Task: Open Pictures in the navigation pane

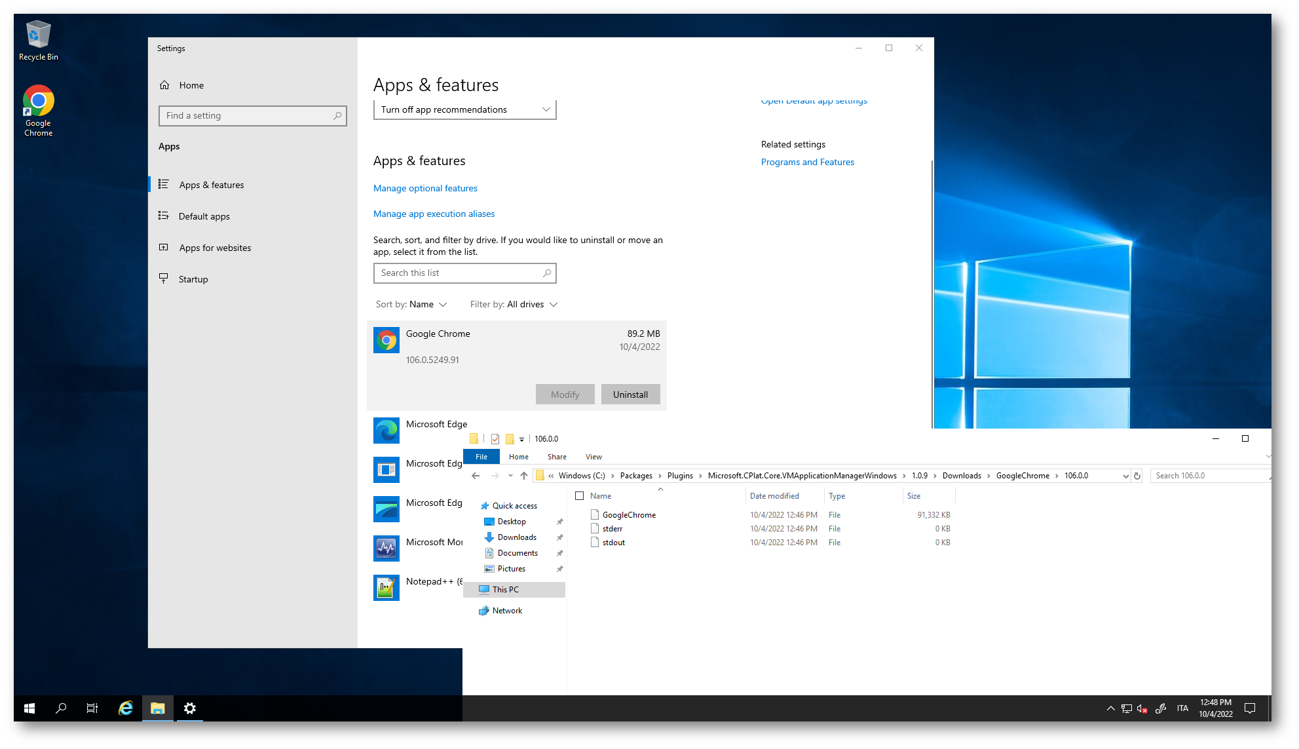Action: click(511, 569)
